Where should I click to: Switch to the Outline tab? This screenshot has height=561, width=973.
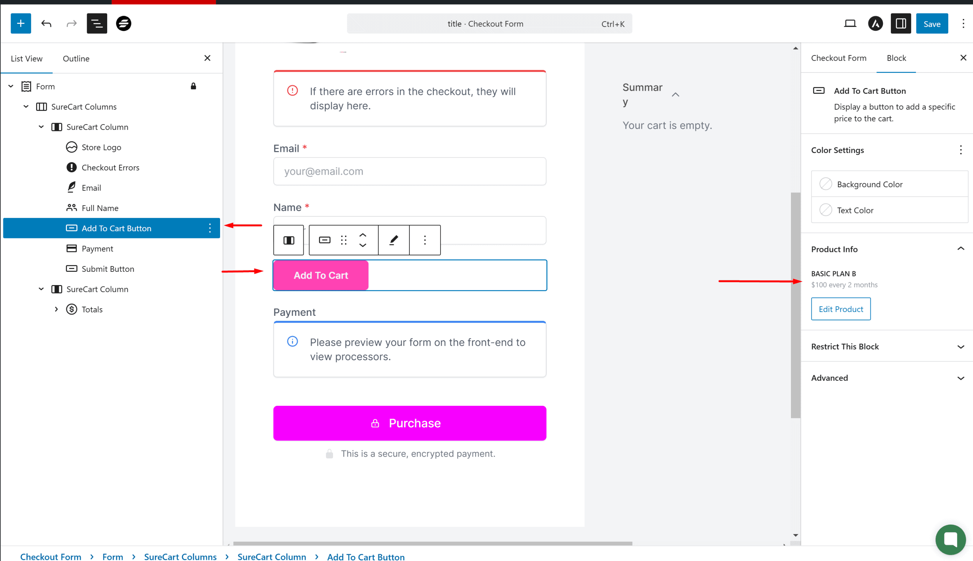76,58
